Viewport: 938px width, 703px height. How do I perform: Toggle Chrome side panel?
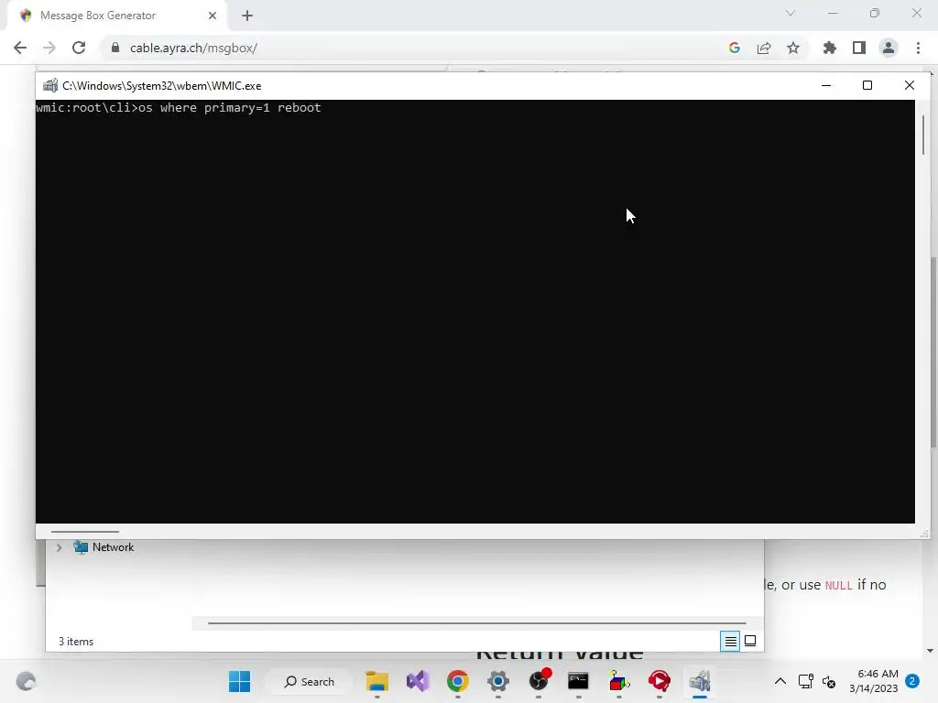coord(859,48)
